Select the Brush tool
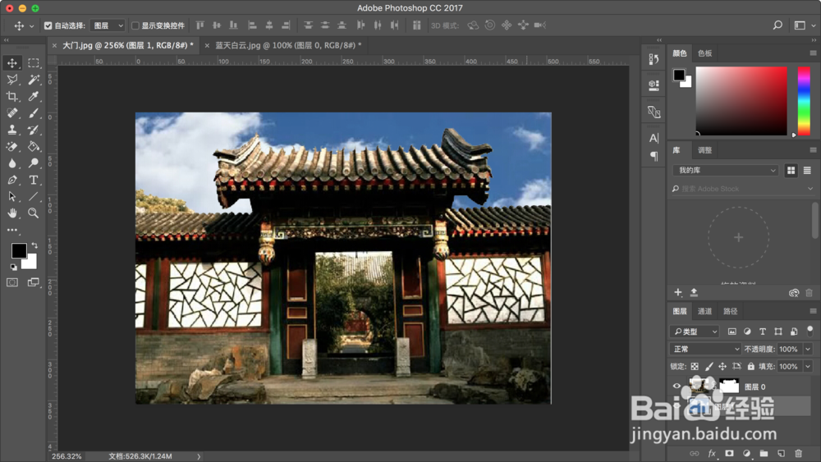The width and height of the screenshot is (821, 462). (34, 113)
